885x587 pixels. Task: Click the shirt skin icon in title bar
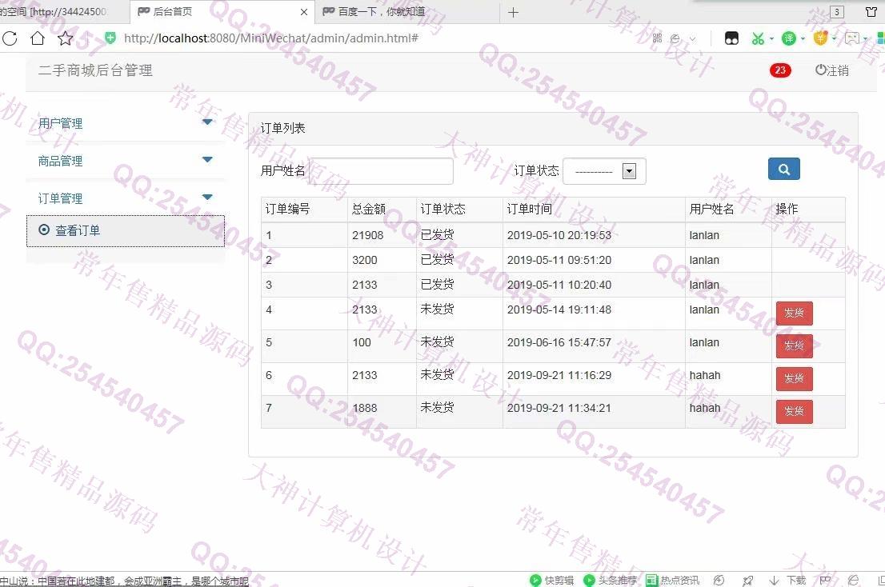click(871, 12)
